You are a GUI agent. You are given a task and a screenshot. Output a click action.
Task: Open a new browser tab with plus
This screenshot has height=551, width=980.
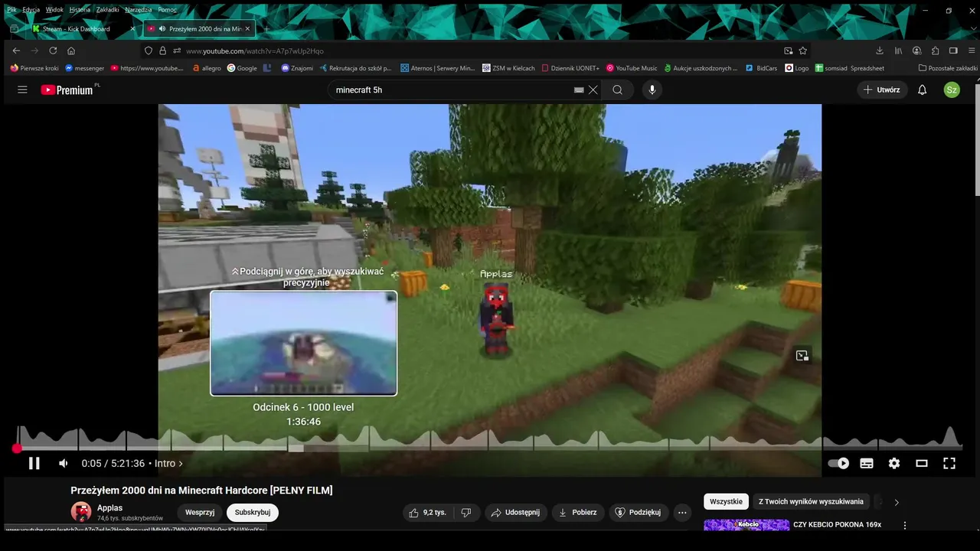[x=266, y=28]
